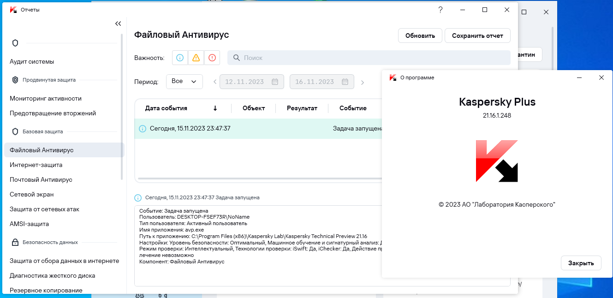Screen dimensions: 613x298
Task: Click the sidebar vertical scrollbar
Action: [x=122, y=106]
